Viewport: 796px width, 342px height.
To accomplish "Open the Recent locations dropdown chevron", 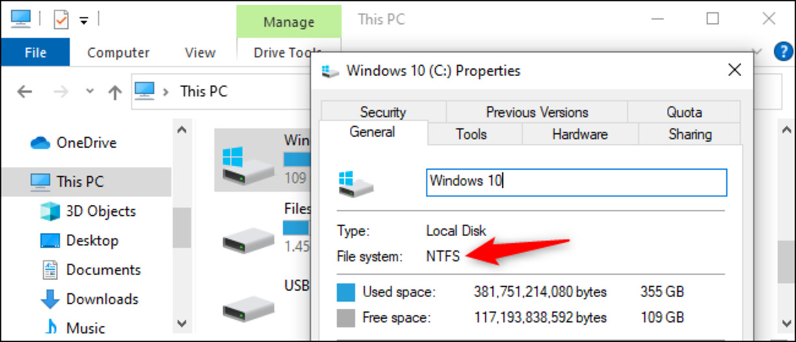I will [91, 92].
